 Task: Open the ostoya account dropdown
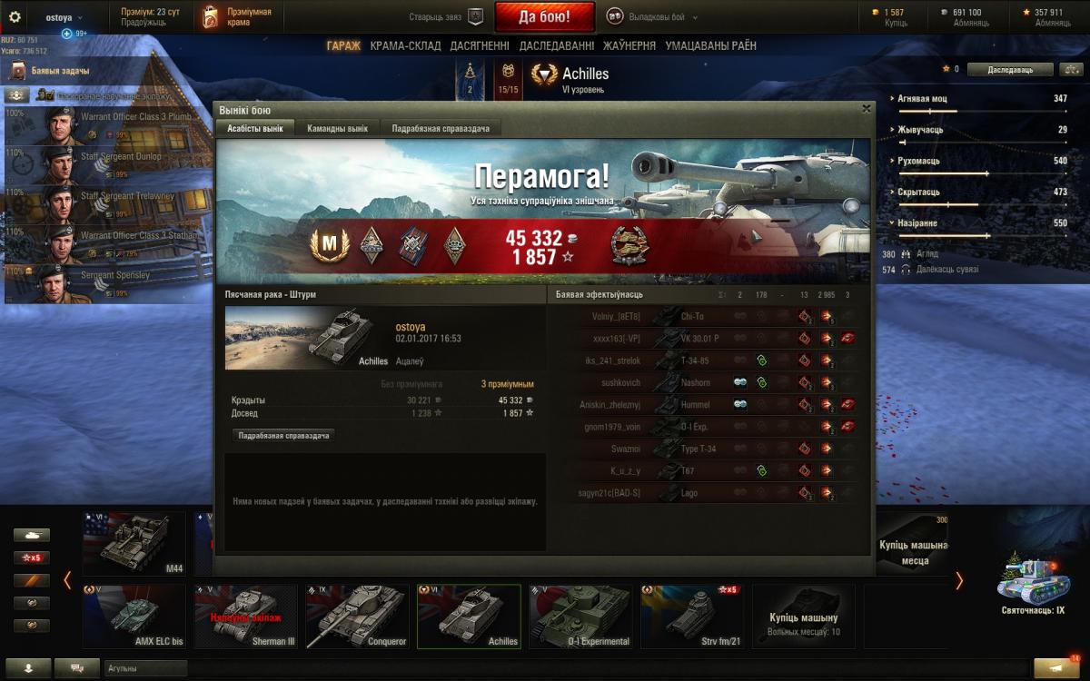coord(64,17)
